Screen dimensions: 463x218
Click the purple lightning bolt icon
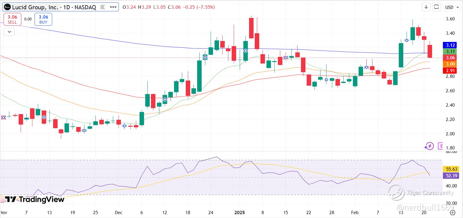[429, 146]
